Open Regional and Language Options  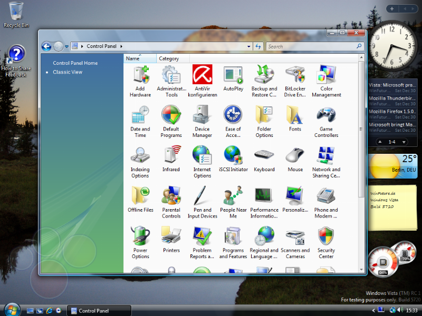(264, 243)
